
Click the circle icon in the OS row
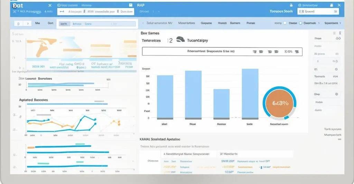(x=336, y=69)
